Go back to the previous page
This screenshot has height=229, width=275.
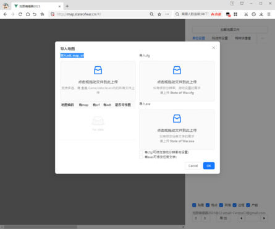point(5,14)
